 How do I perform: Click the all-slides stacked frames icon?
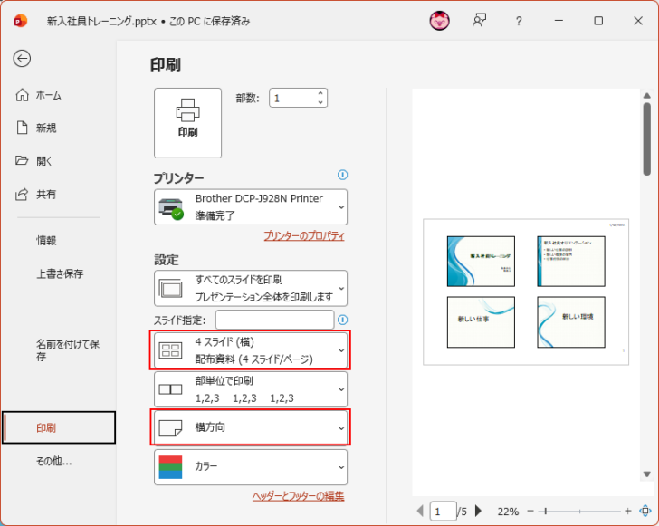click(x=170, y=289)
